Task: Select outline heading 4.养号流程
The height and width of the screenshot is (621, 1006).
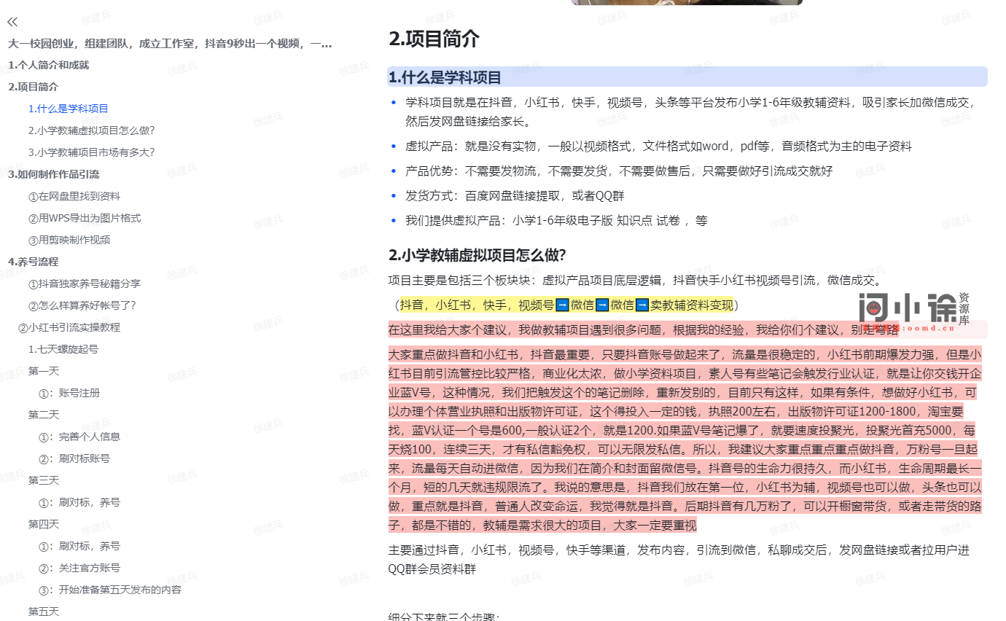Action: [34, 262]
